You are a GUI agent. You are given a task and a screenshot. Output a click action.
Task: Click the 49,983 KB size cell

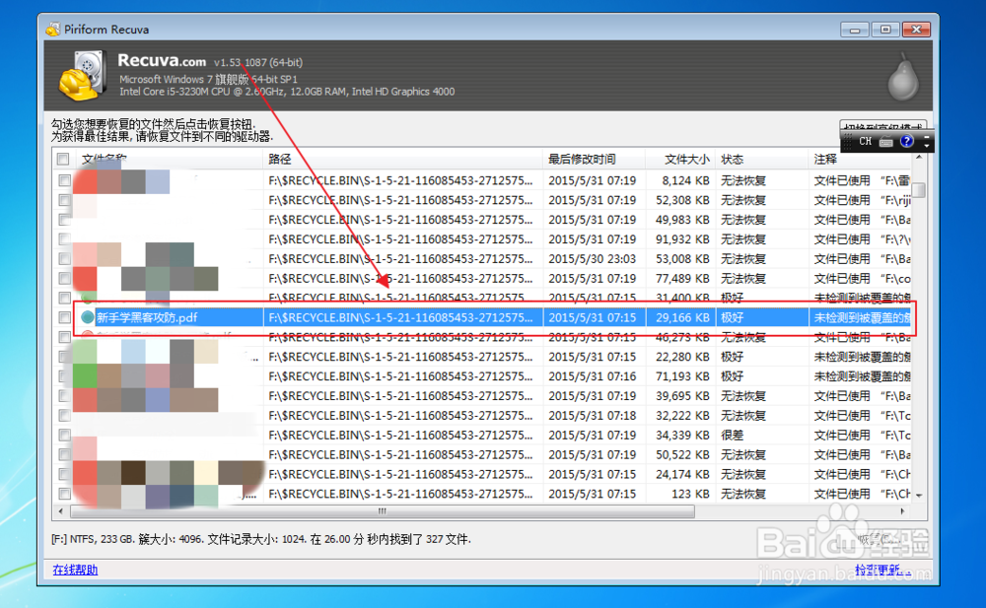point(682,220)
